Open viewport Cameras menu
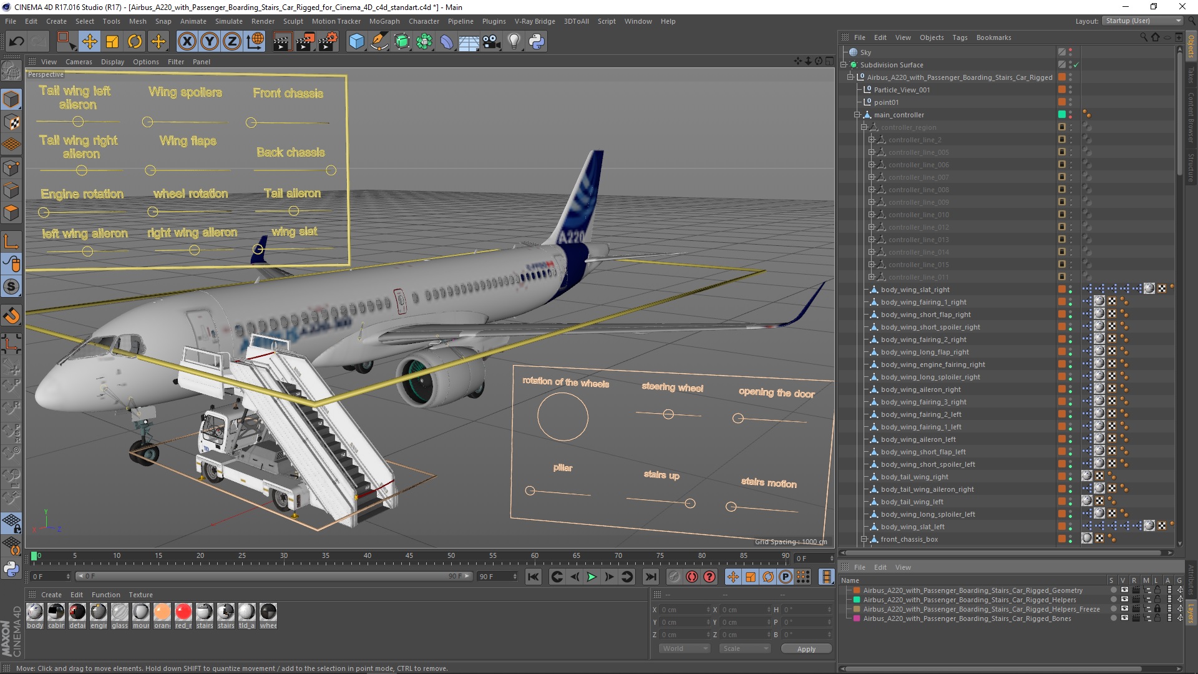The image size is (1198, 674). [79, 62]
